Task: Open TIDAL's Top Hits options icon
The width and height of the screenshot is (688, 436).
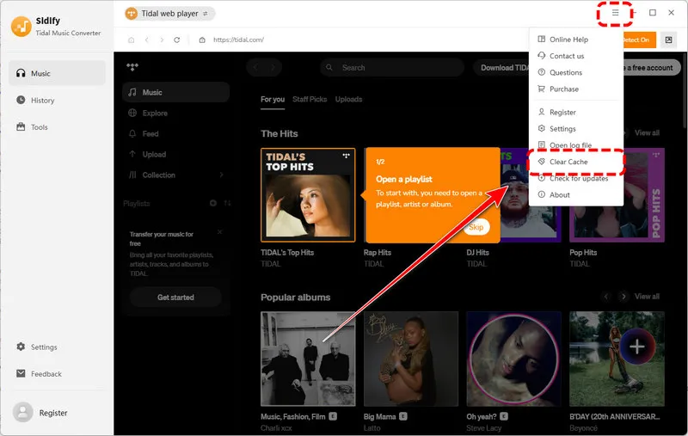Action: tap(347, 156)
